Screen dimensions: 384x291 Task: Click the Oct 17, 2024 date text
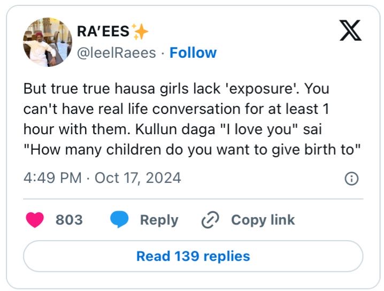[138, 178]
